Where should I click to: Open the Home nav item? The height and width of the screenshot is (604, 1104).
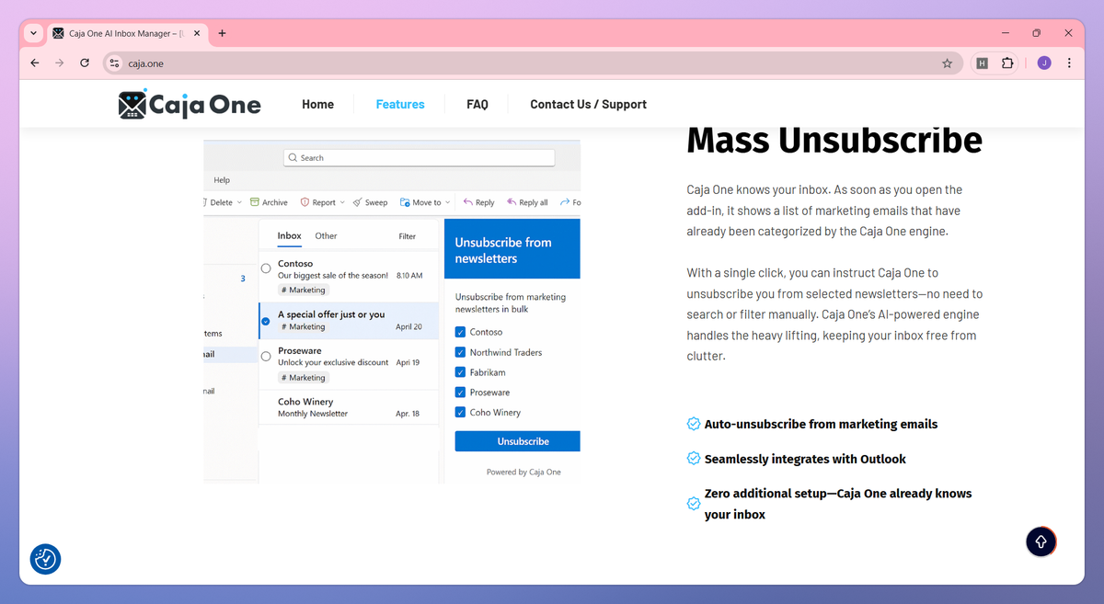coord(317,104)
